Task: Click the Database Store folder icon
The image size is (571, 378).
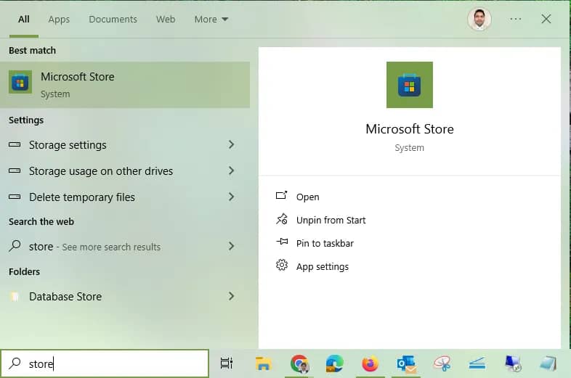Action: (x=15, y=297)
